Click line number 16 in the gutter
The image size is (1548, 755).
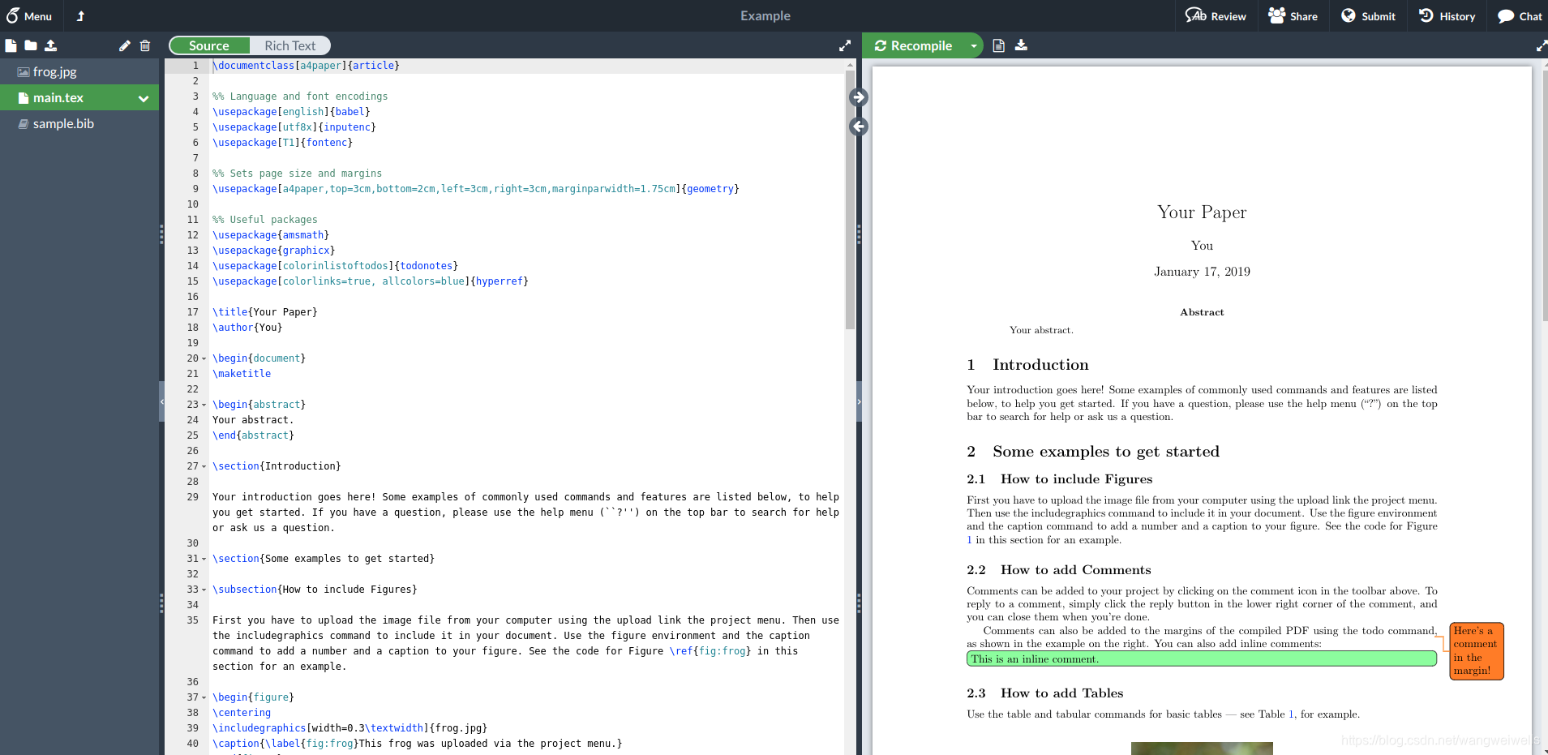pos(193,297)
